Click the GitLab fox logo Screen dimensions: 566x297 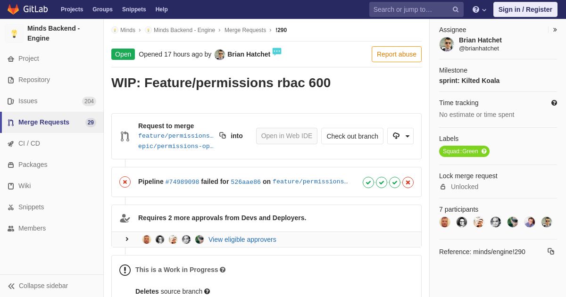(13, 9)
